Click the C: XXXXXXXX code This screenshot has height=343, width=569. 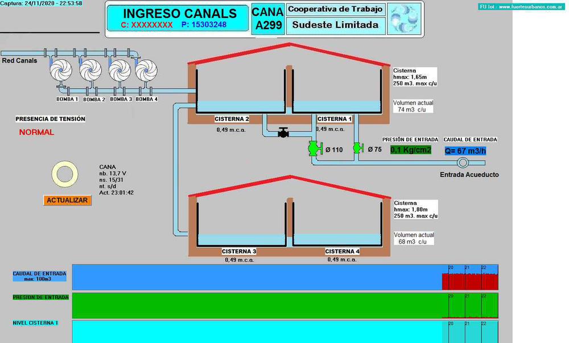[x=147, y=25]
